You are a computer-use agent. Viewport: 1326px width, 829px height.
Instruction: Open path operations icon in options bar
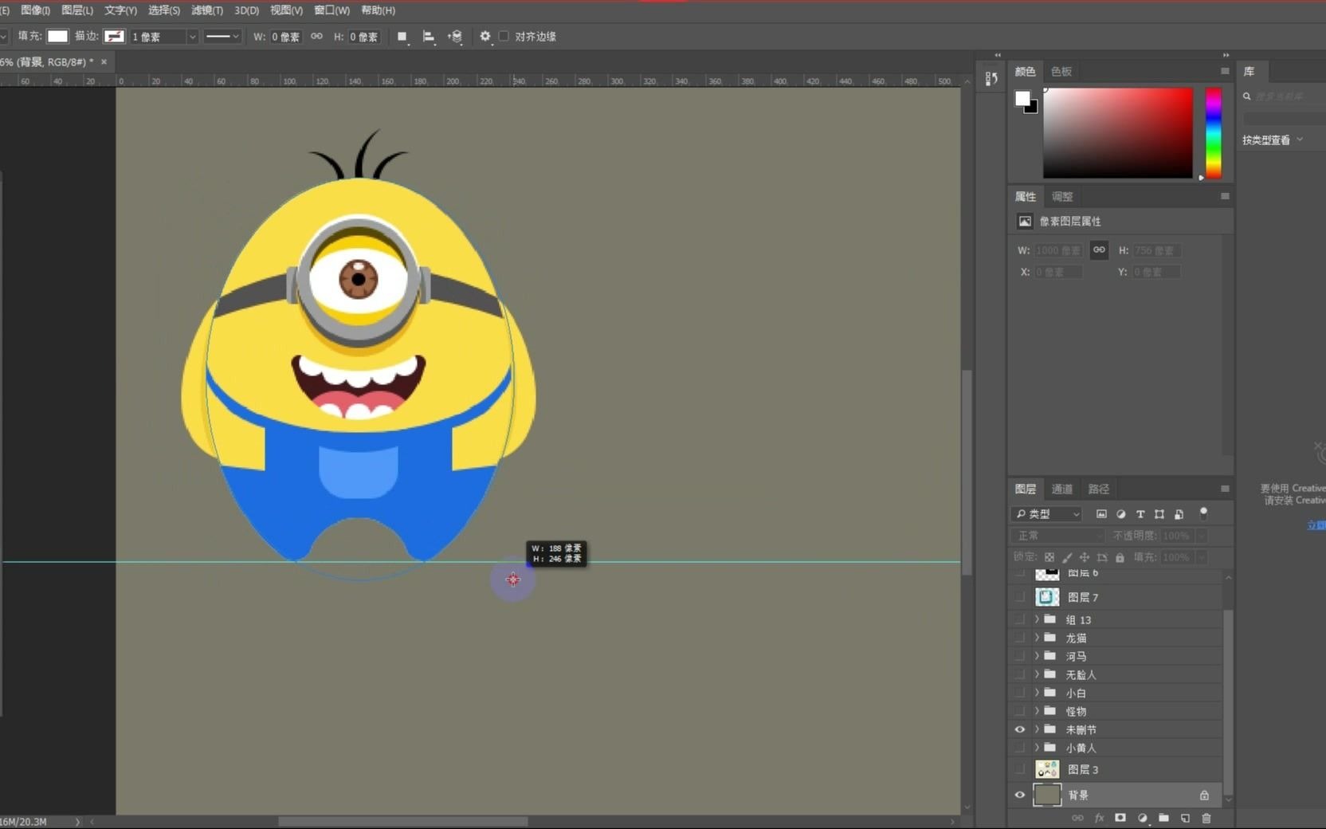pyautogui.click(x=402, y=37)
